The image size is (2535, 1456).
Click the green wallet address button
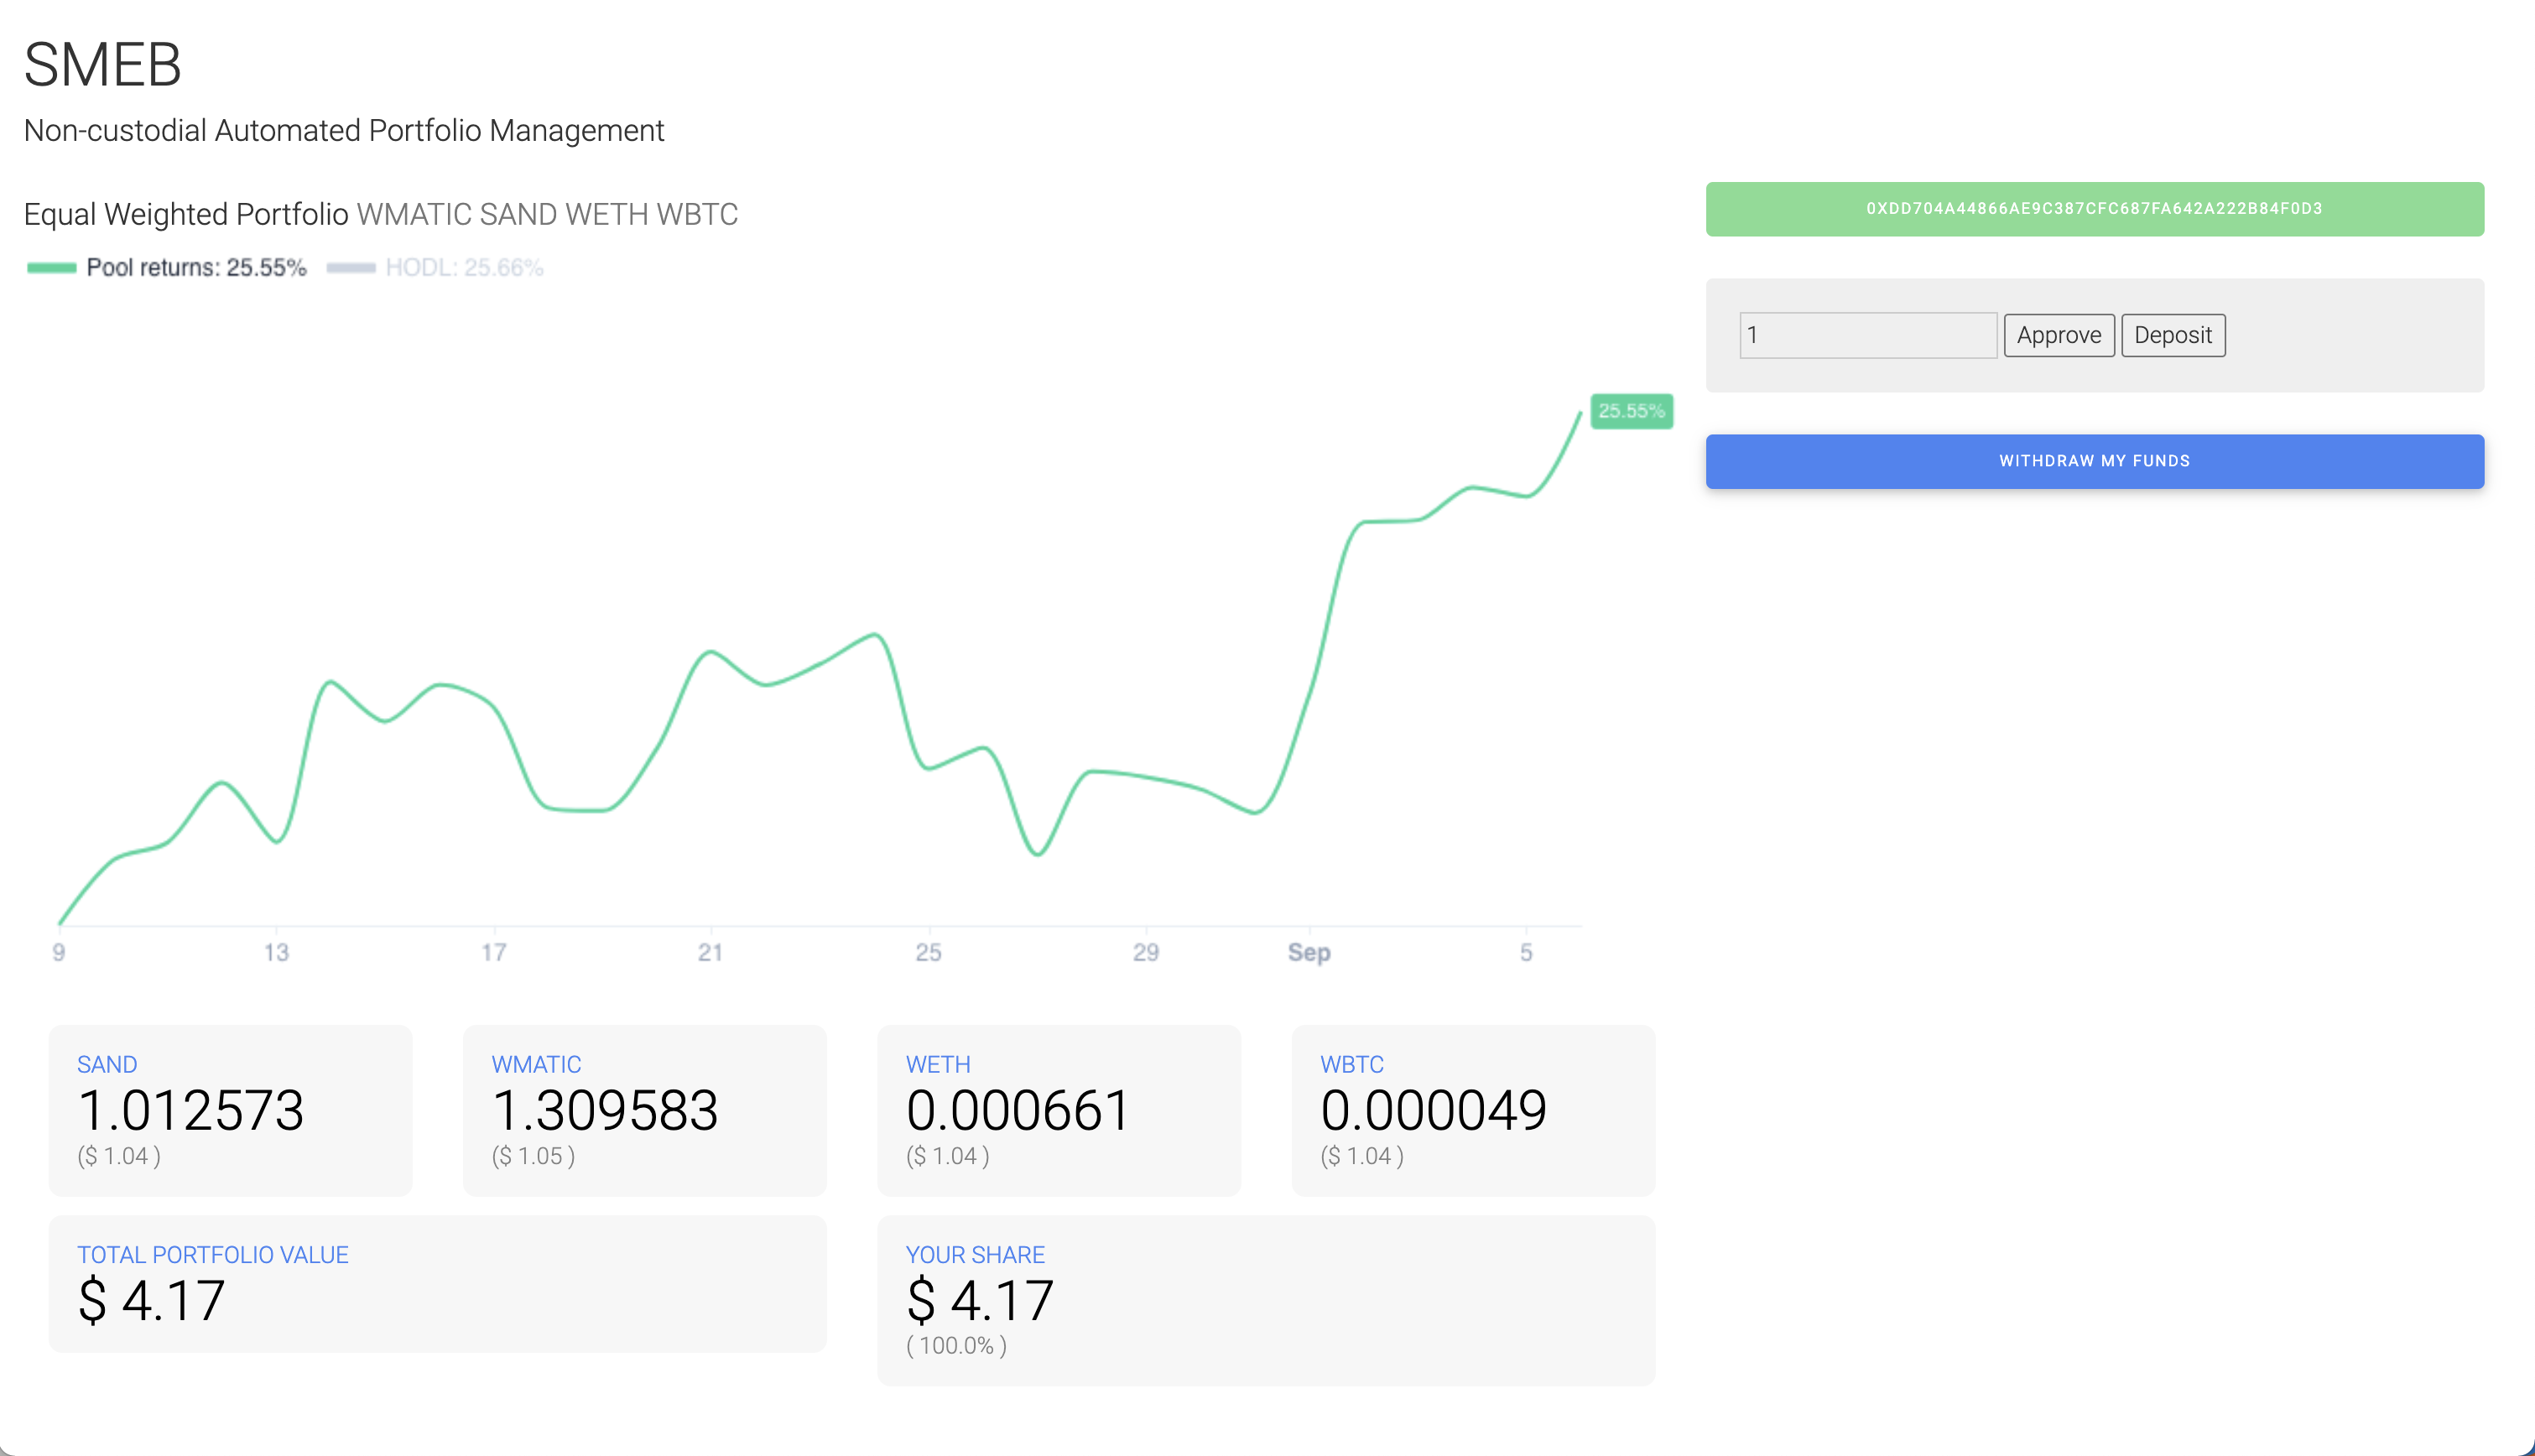coord(2094,209)
